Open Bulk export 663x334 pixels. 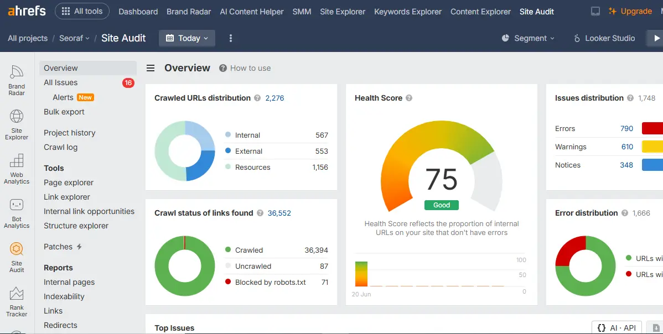pyautogui.click(x=64, y=112)
